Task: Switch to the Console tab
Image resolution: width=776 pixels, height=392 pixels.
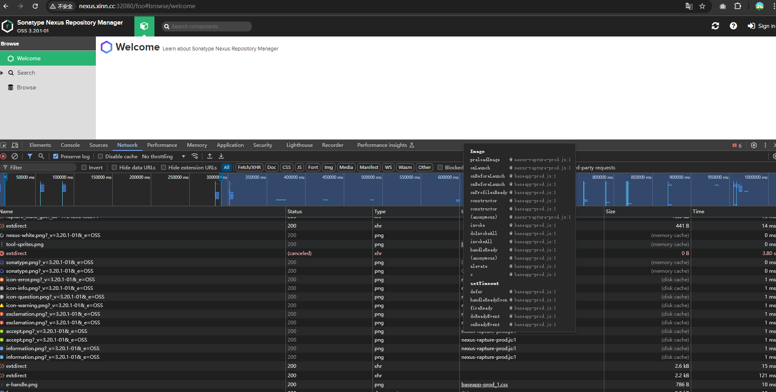Action: [70, 145]
